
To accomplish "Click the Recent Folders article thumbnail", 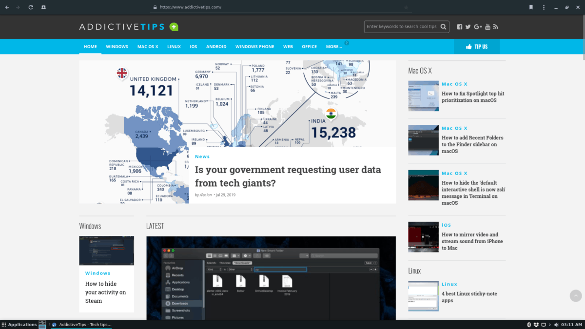I will tap(424, 140).
